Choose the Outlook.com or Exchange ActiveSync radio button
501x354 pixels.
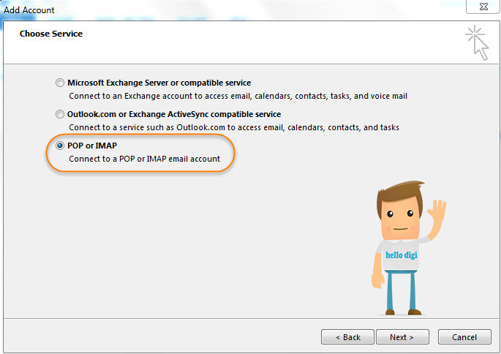coord(60,114)
